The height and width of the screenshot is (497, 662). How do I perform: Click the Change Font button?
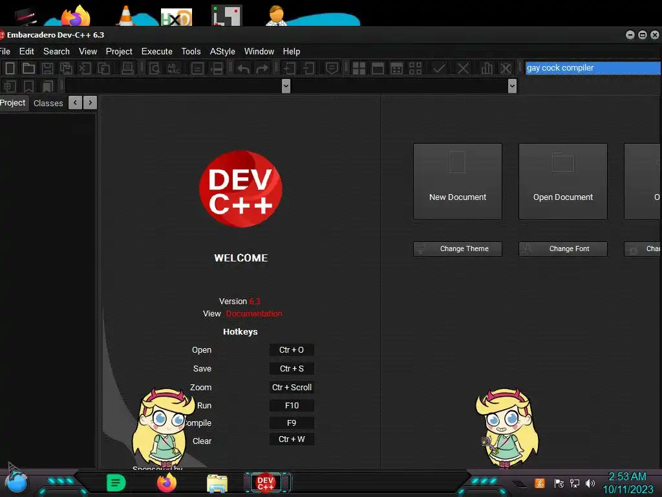point(563,249)
